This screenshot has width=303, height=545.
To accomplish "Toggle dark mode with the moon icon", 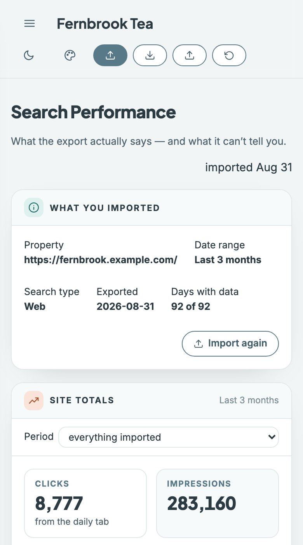I will point(29,56).
